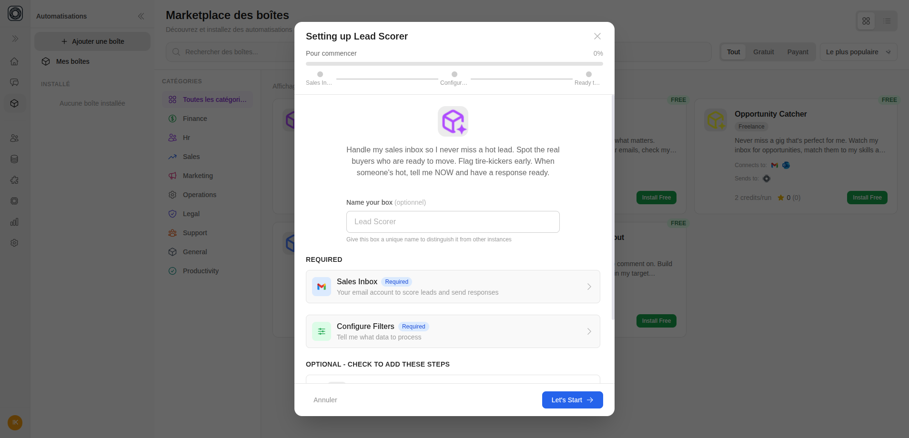The height and width of the screenshot is (438, 909).
Task: Click the Finance category dollar icon
Action: pos(173,119)
